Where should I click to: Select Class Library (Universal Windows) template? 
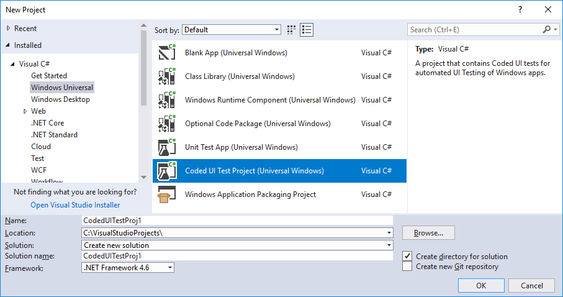[x=279, y=76]
